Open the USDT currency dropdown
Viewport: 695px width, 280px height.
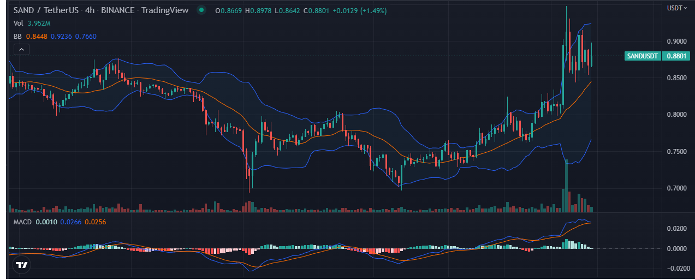tap(677, 8)
